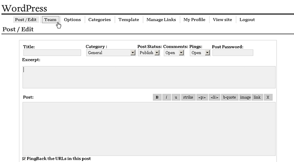The height and width of the screenshot is (162, 294).
Task: Open the Team menu item
Action: (50, 19)
